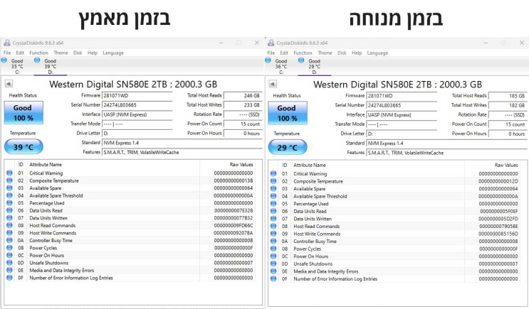Click Good 100 % health button, right window
529x309 pixels.
click(288, 113)
